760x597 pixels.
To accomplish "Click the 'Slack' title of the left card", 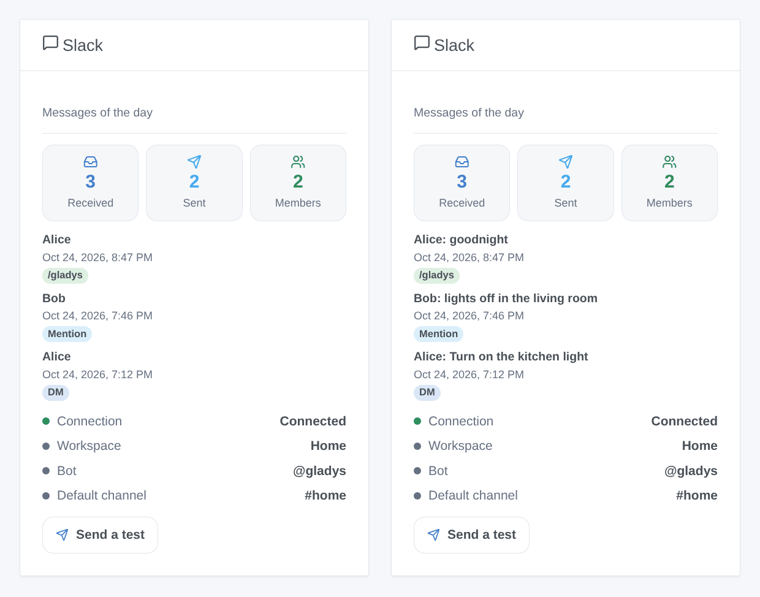I will coord(83,45).
